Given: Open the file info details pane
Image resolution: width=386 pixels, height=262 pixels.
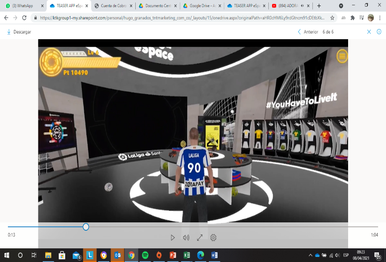Looking at the screenshot, I should pos(379,32).
